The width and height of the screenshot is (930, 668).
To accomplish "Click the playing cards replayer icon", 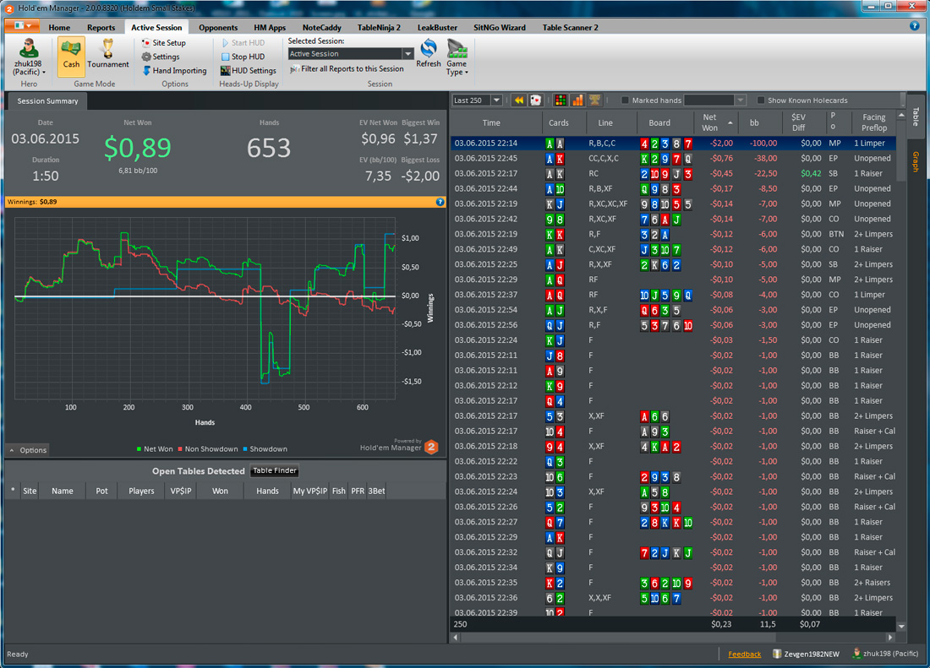I will pos(535,100).
